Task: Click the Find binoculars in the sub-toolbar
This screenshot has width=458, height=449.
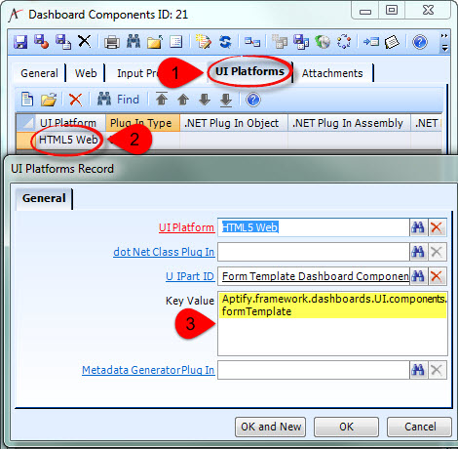Action: (x=118, y=100)
